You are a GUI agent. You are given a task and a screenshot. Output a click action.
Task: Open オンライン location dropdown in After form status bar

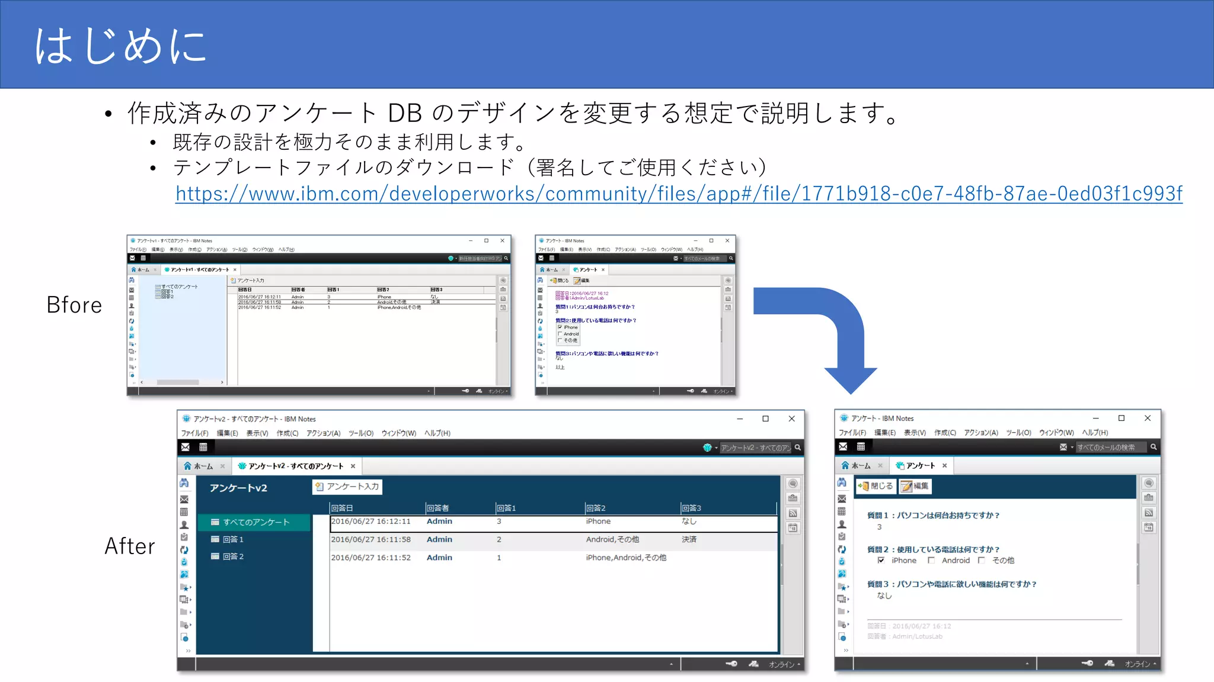point(1140,664)
